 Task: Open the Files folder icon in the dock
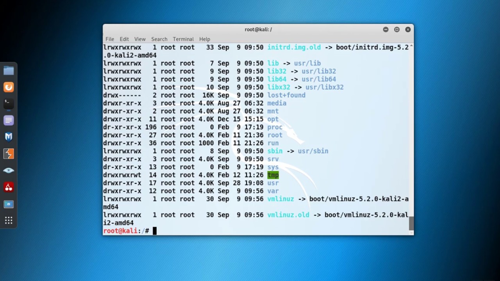click(9, 71)
